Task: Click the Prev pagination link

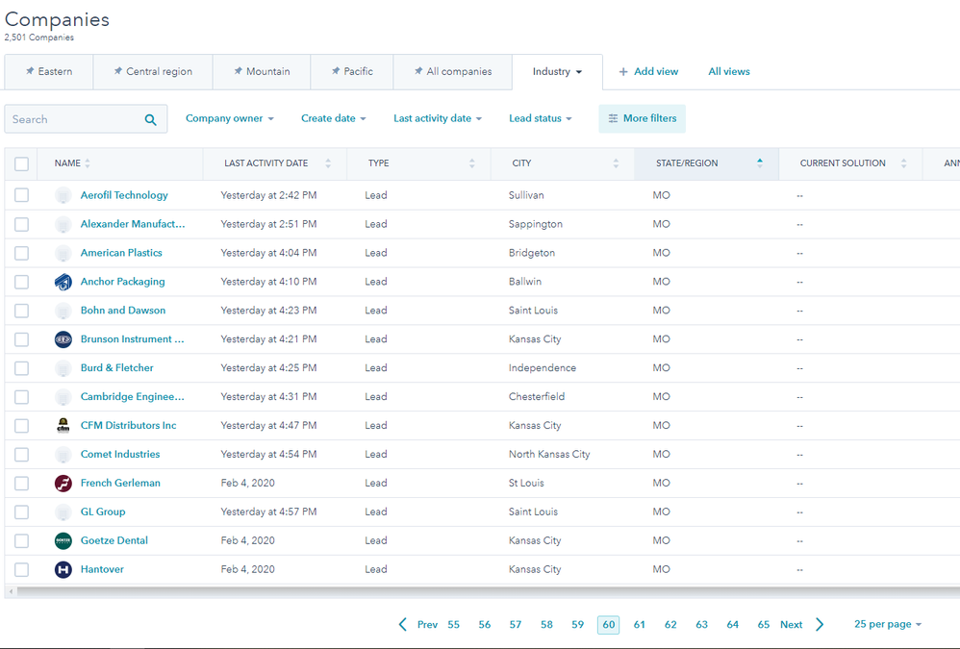Action: pyautogui.click(x=427, y=625)
